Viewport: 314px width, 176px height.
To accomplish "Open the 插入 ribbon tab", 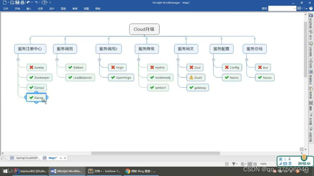I will (29, 8).
